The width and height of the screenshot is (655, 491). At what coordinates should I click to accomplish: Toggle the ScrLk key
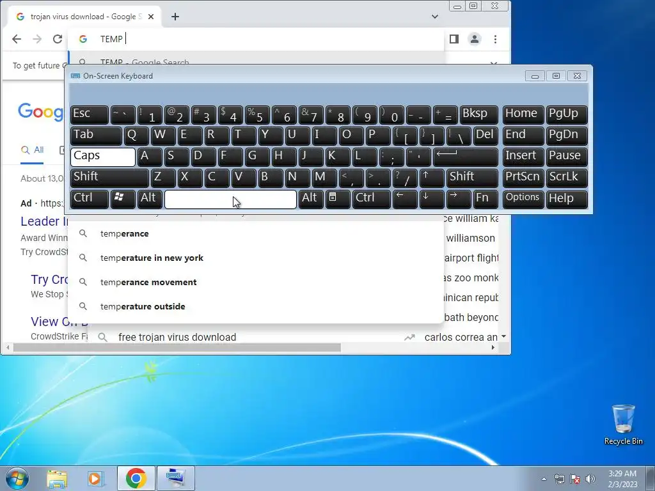567,178
